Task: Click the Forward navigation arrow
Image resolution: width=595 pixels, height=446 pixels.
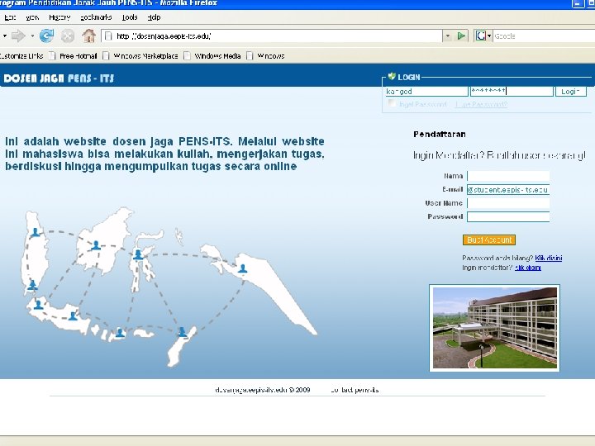Action: 18,36
